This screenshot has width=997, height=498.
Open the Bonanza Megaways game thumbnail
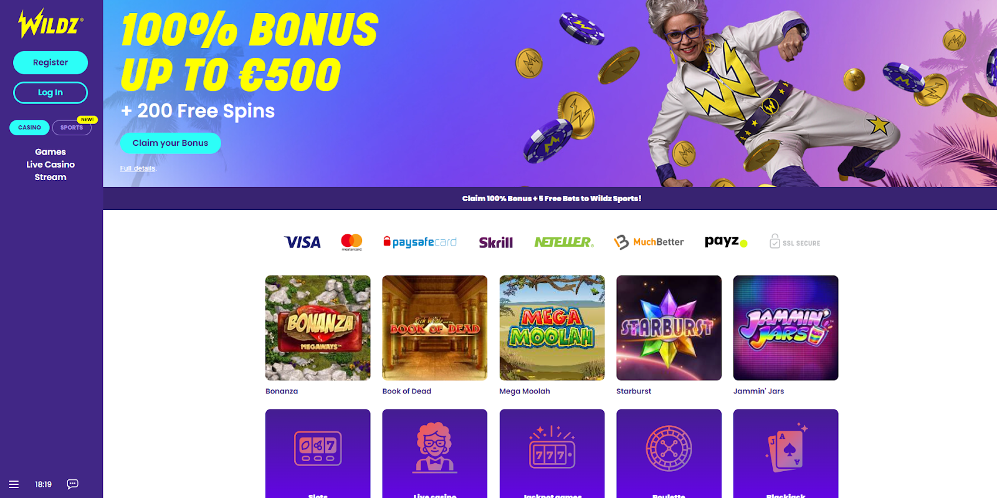tap(318, 328)
